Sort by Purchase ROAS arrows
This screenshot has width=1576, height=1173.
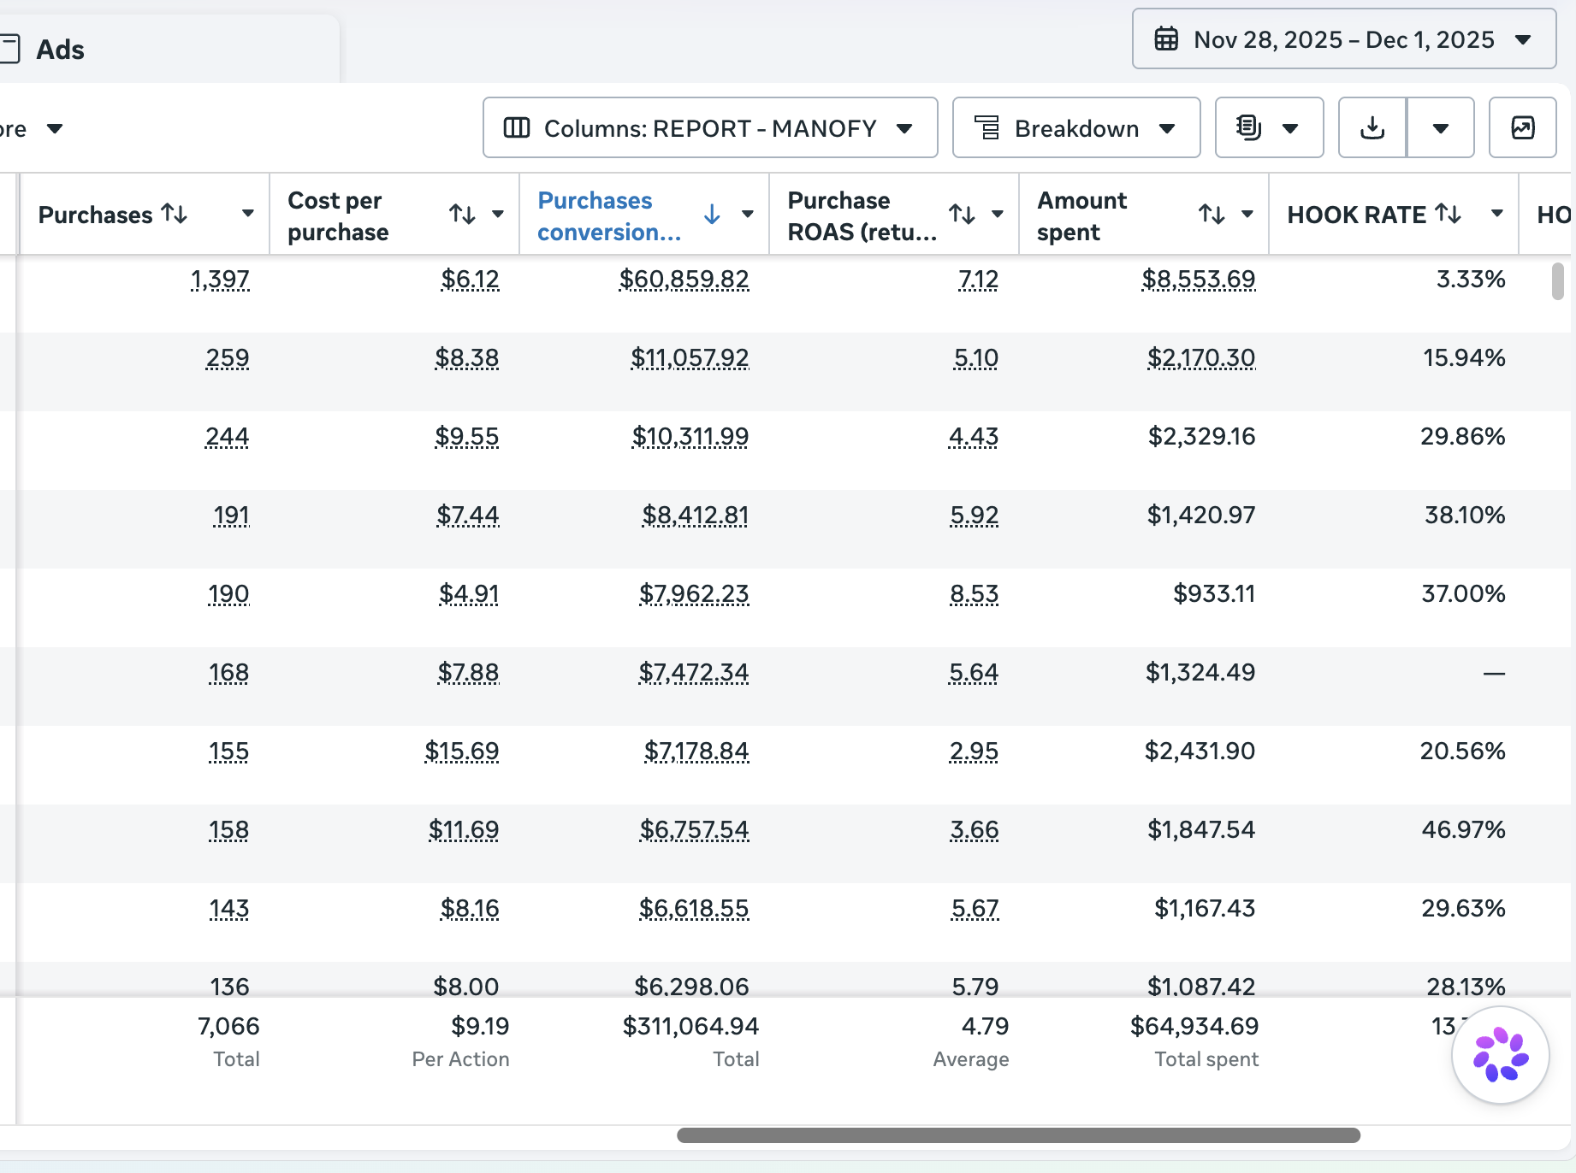tap(963, 214)
